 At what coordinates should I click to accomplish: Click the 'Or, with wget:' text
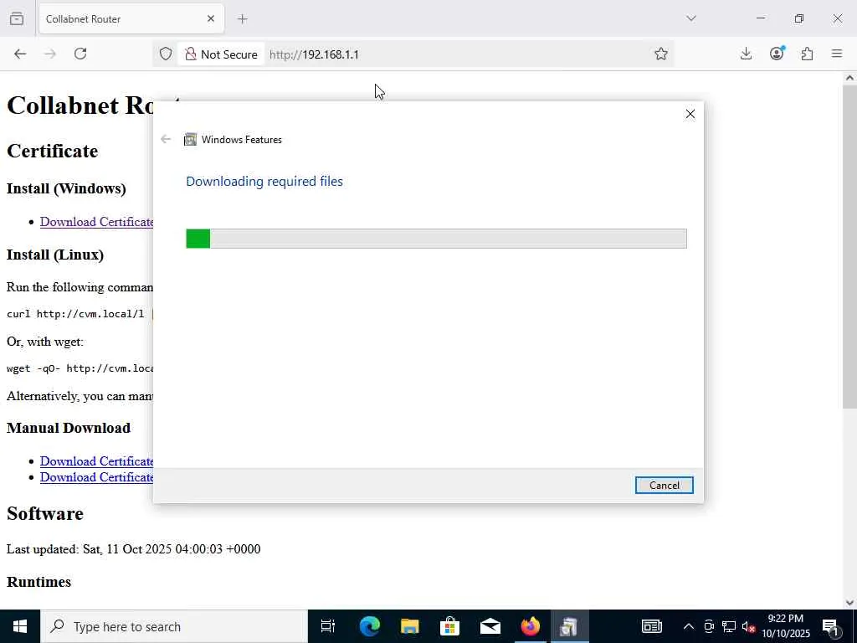click(x=45, y=342)
